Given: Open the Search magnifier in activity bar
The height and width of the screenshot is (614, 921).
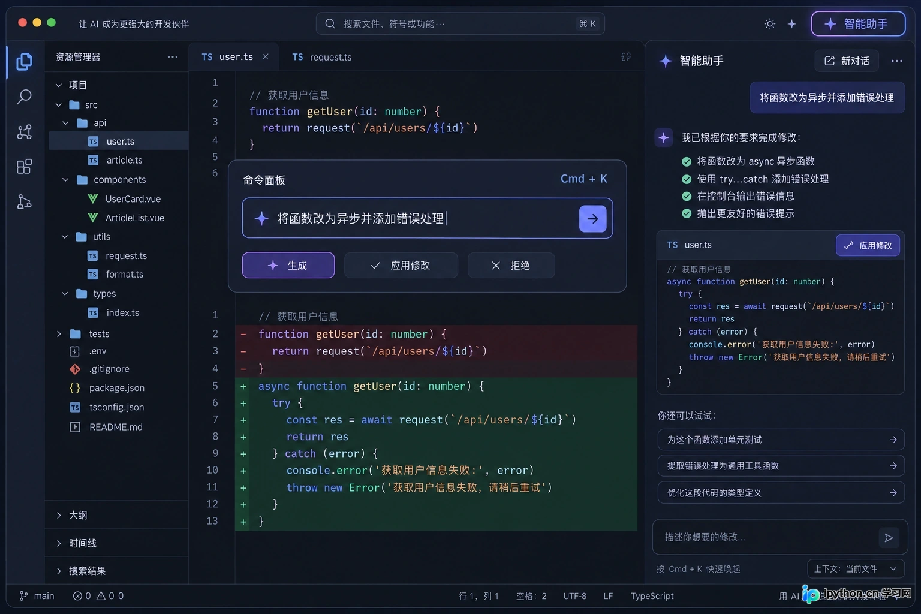Looking at the screenshot, I should [x=24, y=97].
